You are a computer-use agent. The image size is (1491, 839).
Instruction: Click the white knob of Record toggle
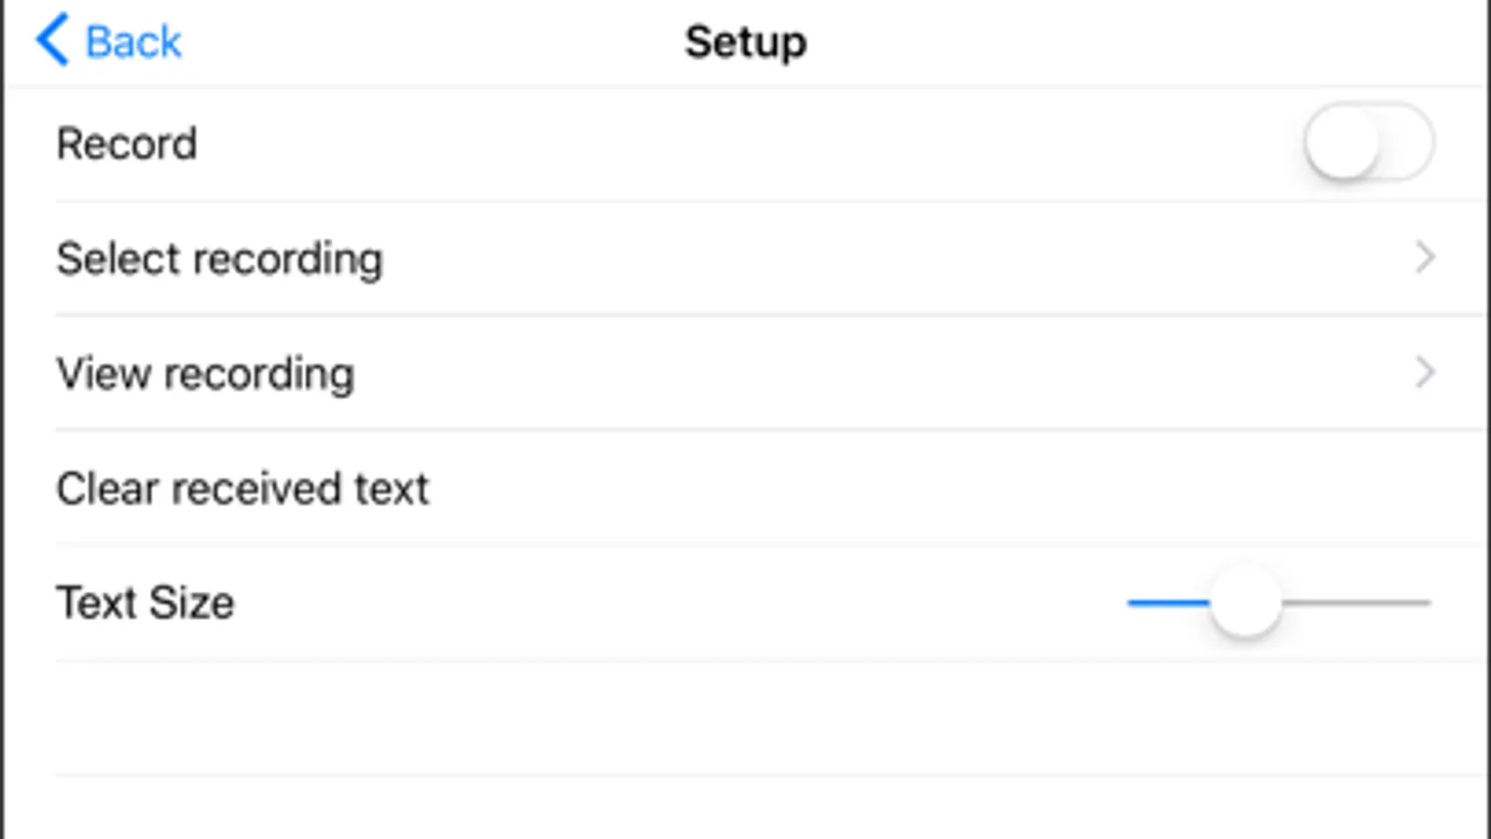pos(1342,144)
